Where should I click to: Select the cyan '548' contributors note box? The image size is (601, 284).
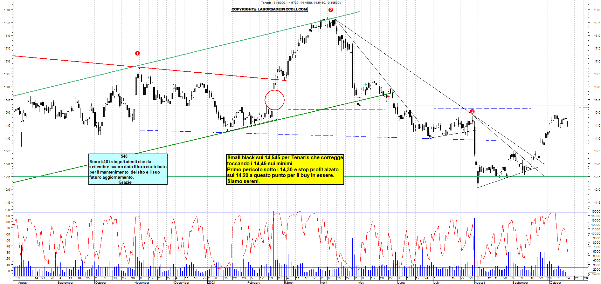(x=128, y=169)
